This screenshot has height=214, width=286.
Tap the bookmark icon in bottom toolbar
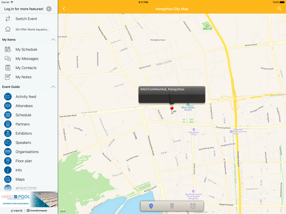pos(172,206)
